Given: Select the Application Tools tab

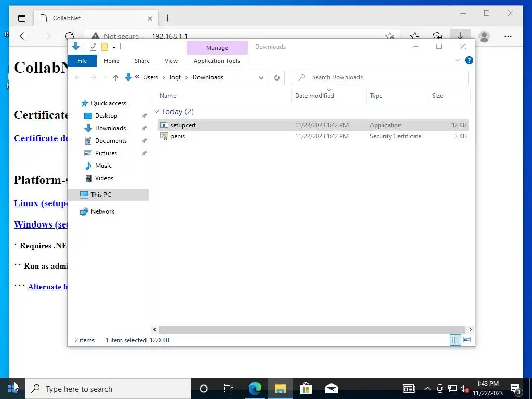Looking at the screenshot, I should click(217, 61).
